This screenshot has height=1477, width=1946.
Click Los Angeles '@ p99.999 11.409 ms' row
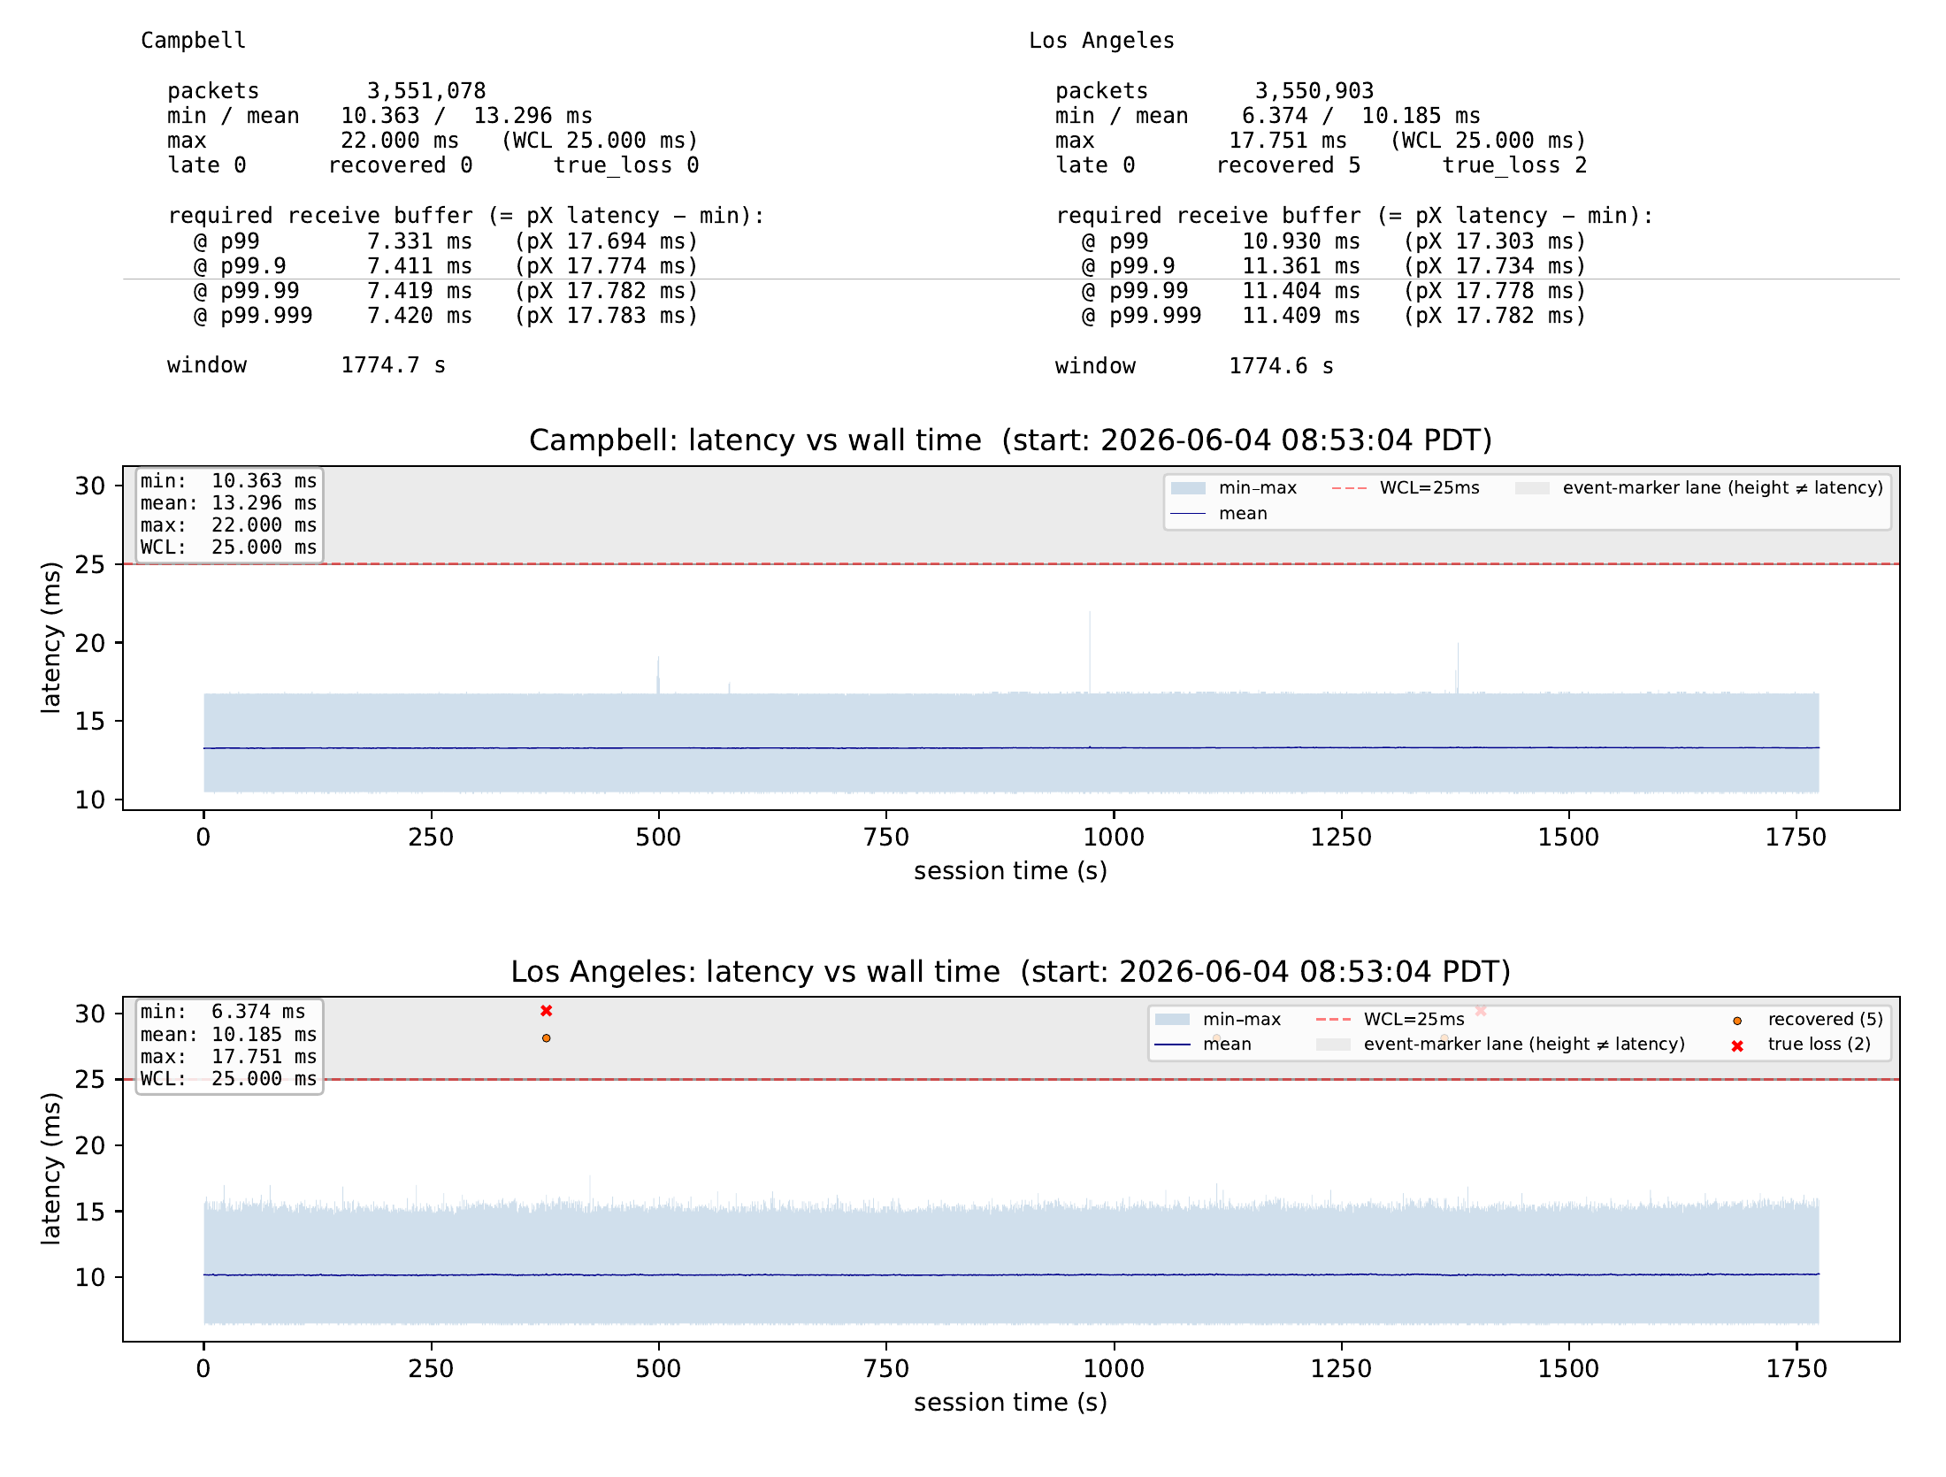point(1334,316)
